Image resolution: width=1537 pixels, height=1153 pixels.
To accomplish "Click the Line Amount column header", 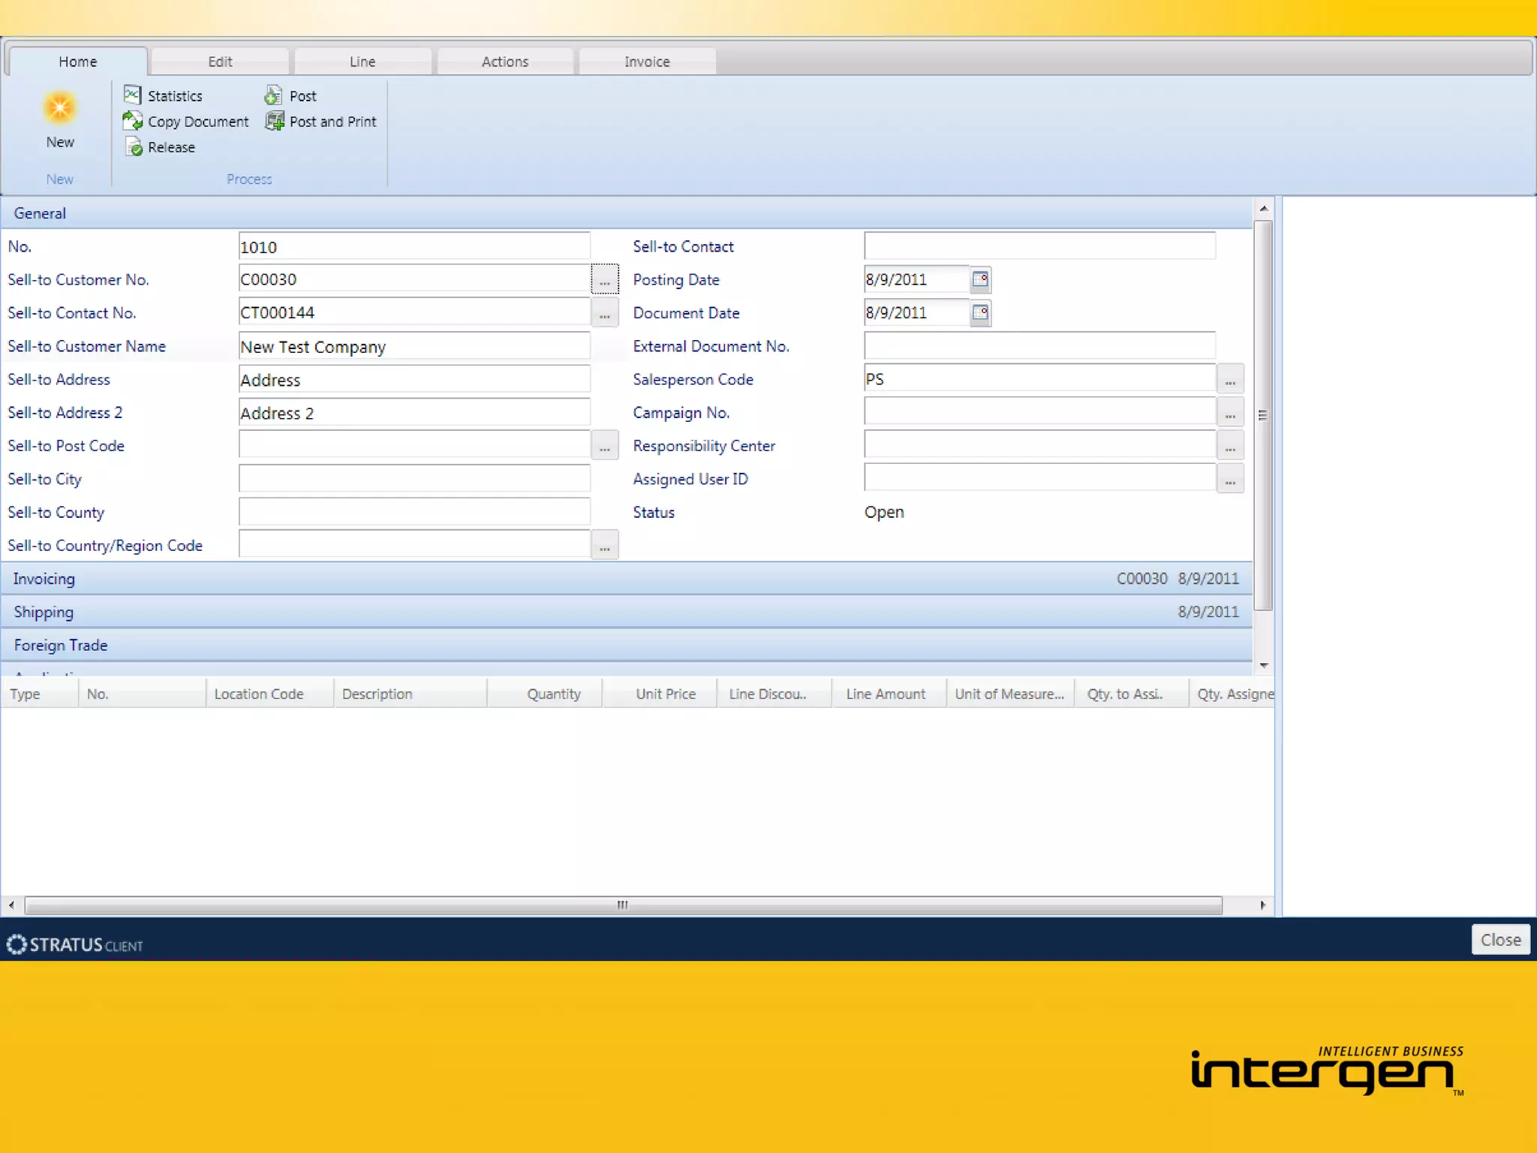I will click(x=889, y=694).
